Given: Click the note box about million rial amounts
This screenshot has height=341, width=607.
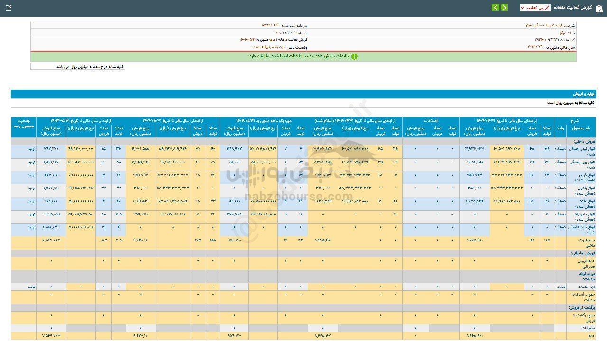Looking at the screenshot, I should (78, 67).
